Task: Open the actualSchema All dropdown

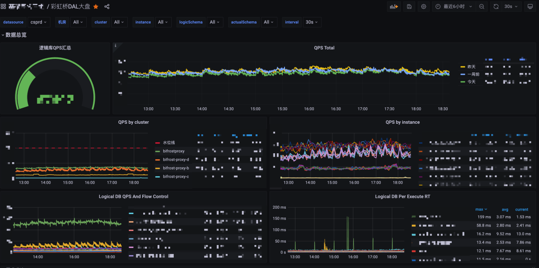Action: 269,22
